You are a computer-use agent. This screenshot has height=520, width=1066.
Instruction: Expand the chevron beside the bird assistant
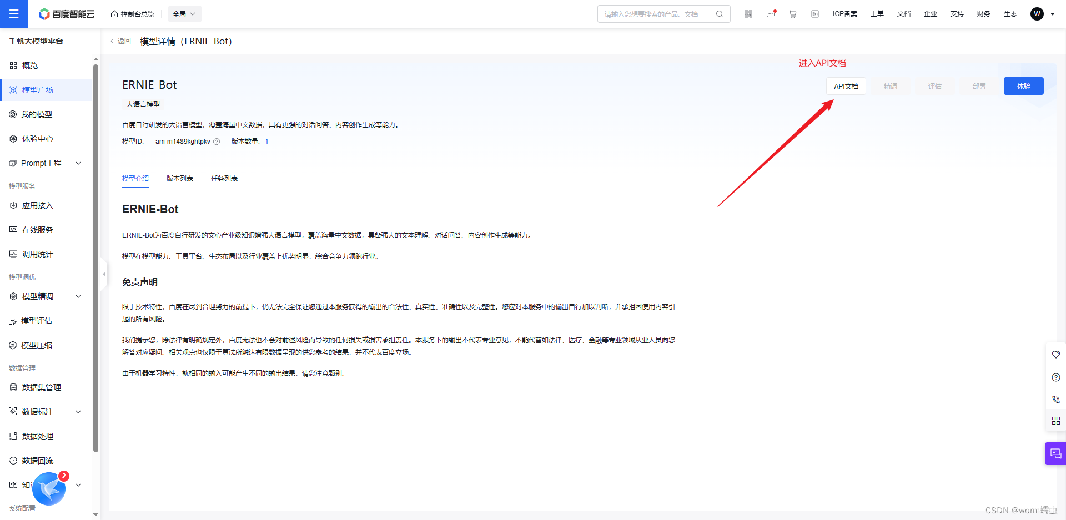point(78,485)
